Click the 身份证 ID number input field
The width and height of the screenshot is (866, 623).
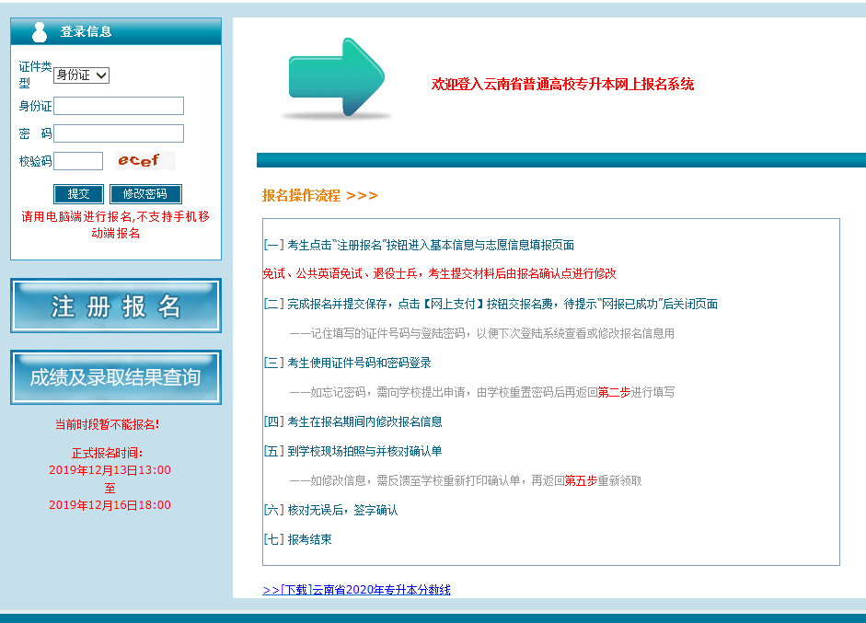118,106
